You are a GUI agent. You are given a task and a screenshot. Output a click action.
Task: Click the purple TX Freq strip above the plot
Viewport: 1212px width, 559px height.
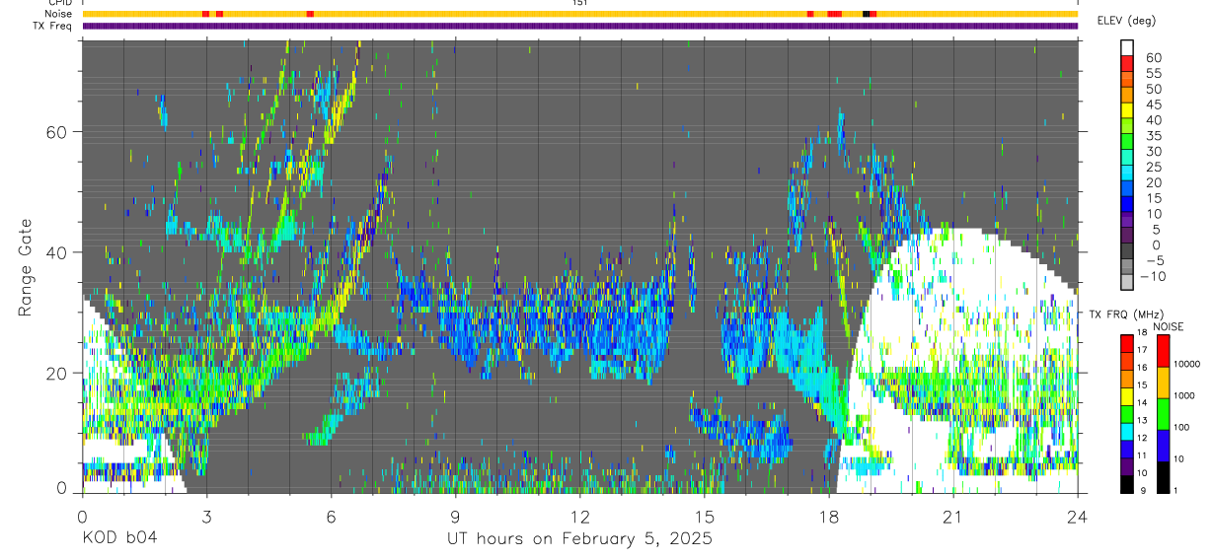tap(579, 26)
